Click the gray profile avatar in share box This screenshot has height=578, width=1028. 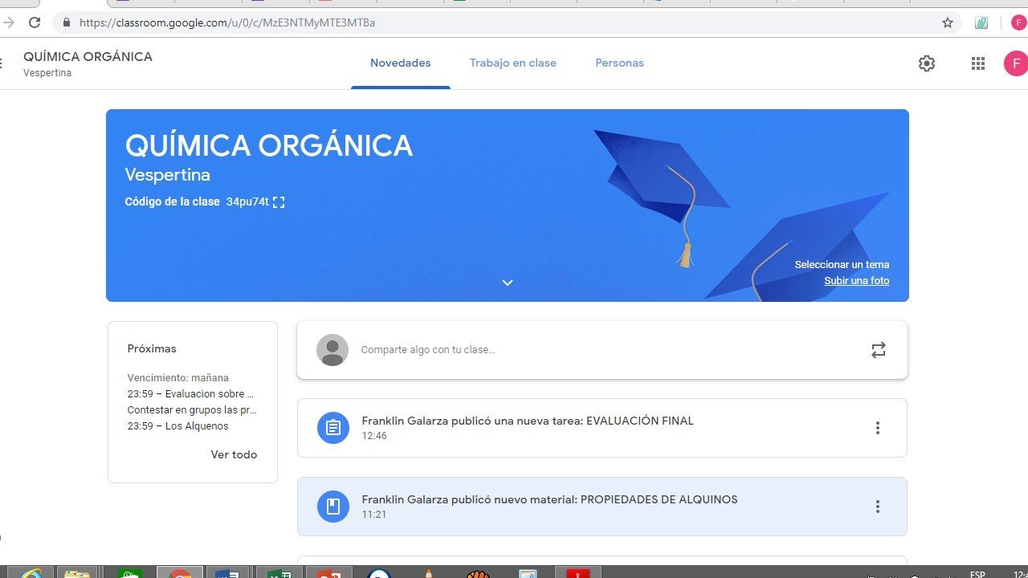tap(332, 350)
